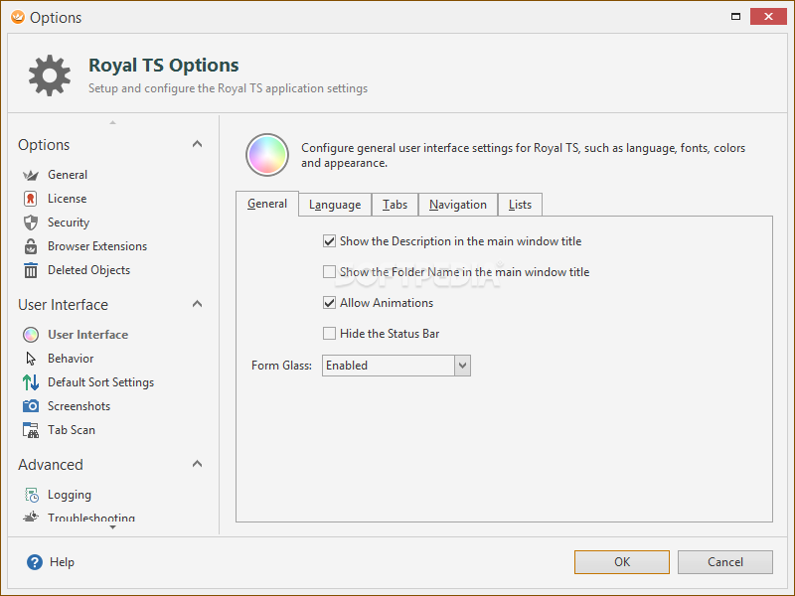
Task: Enable Show the Folder Name in main window title
Action: (x=329, y=272)
